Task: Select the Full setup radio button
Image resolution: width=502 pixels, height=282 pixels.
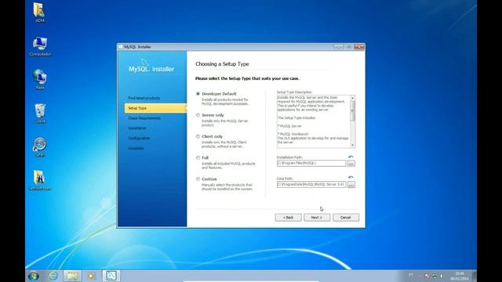Action: pyautogui.click(x=198, y=157)
